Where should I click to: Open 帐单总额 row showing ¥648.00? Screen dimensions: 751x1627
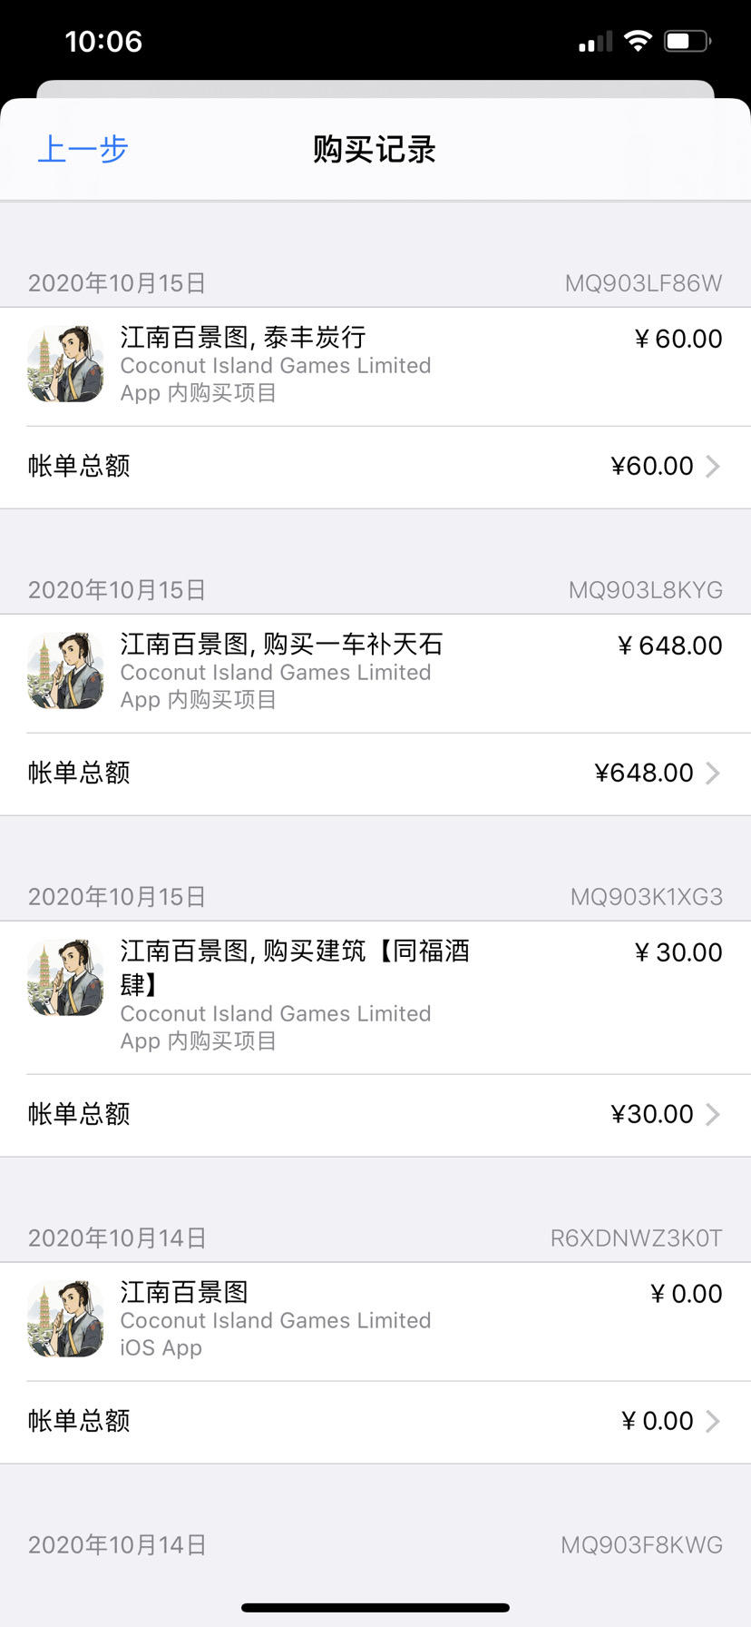pyautogui.click(x=375, y=774)
